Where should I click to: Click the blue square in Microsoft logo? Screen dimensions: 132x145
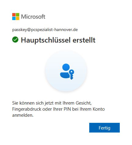pyautogui.click(x=14, y=18)
